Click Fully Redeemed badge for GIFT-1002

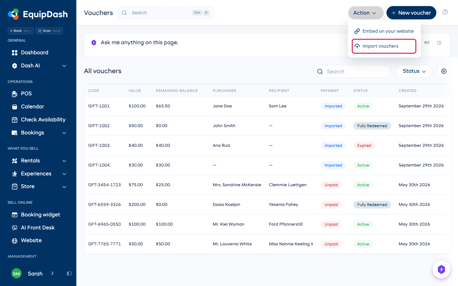pyautogui.click(x=372, y=126)
